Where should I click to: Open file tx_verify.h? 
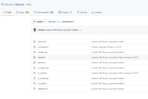click(42, 84)
